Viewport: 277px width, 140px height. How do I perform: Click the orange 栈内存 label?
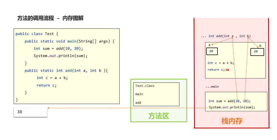pos(232,121)
